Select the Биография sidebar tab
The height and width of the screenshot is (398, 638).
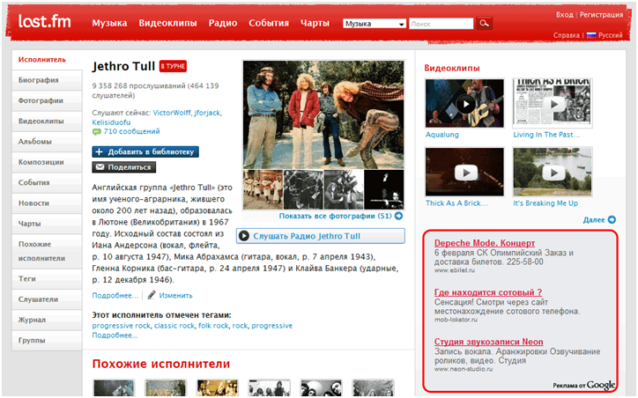48,80
